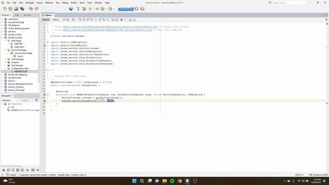
Task: Click the globe browser selector icon
Action: [71, 9]
